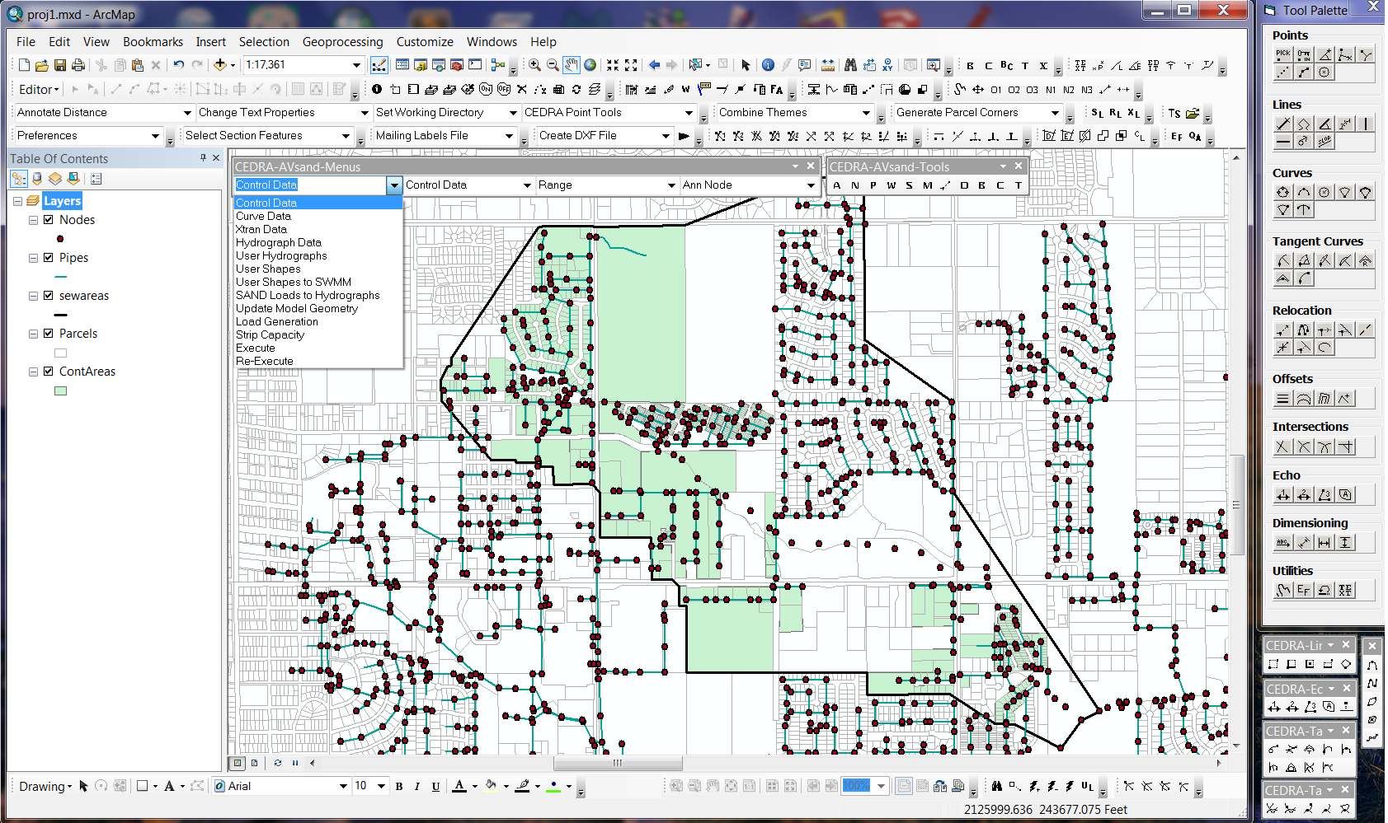Screen dimensions: 1388x823
Task: Uncheck the Parcels layer visibility
Action: [49, 334]
